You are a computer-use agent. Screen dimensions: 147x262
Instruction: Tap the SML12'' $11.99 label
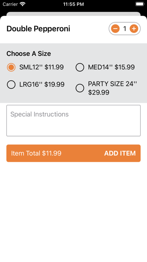pyautogui.click(x=42, y=67)
